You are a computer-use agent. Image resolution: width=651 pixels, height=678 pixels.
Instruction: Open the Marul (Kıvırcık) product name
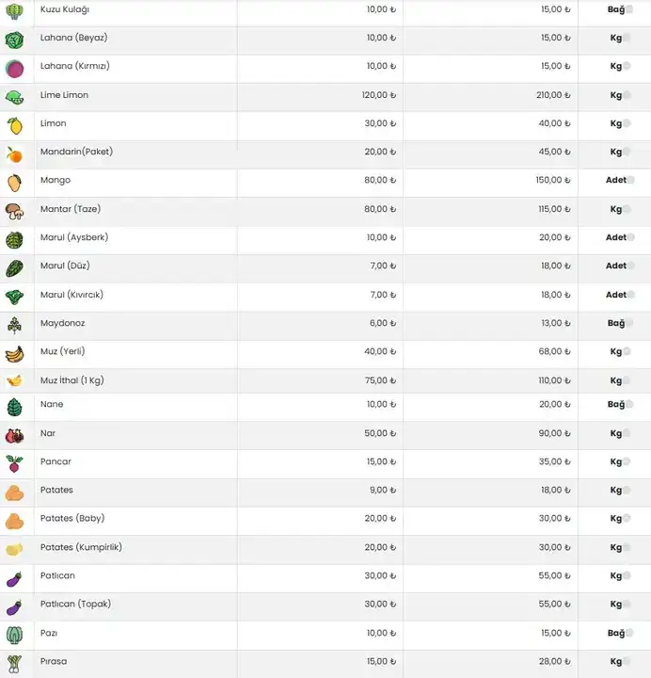click(x=71, y=295)
